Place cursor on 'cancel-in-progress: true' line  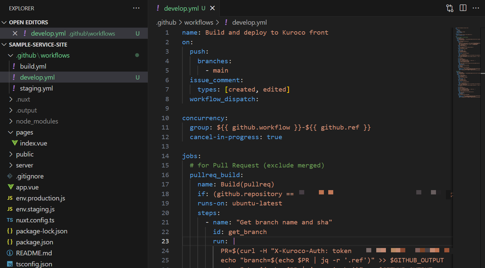tap(236, 137)
